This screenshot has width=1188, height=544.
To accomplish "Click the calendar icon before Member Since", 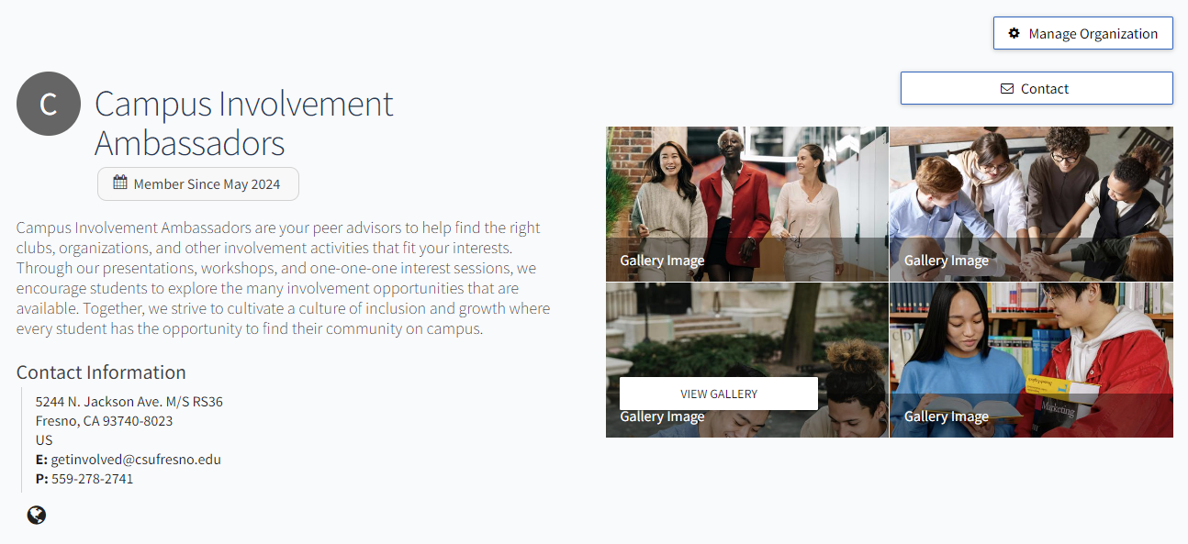I will point(120,183).
